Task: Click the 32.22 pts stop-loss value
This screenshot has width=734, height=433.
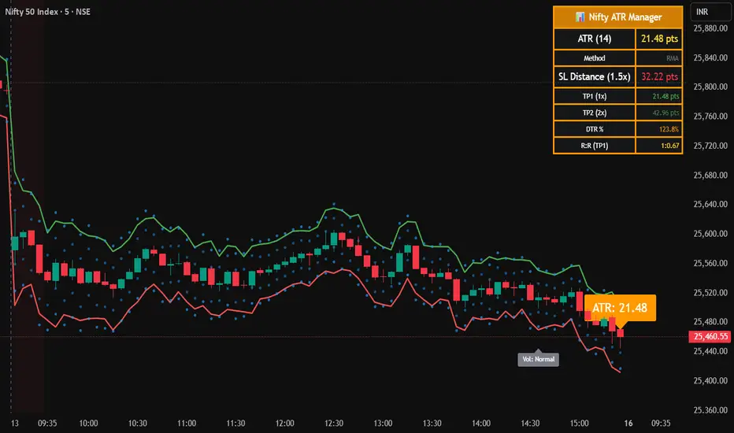Action: click(x=659, y=77)
